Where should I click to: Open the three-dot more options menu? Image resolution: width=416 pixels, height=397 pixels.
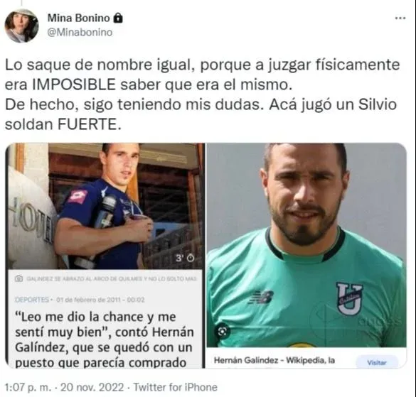point(400,18)
